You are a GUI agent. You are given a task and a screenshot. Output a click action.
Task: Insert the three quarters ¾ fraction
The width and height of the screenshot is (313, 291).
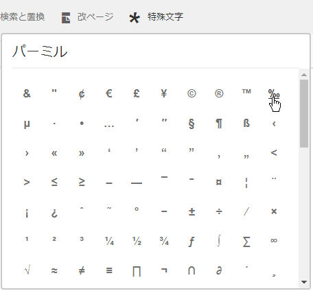tap(164, 241)
